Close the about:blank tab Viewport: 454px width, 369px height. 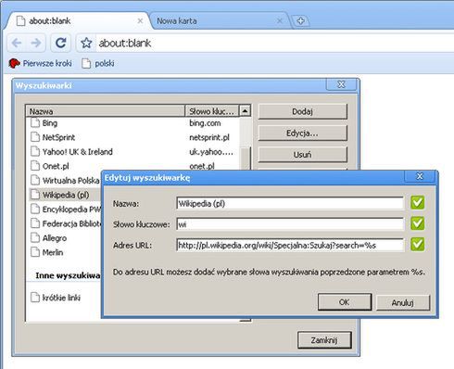click(140, 20)
